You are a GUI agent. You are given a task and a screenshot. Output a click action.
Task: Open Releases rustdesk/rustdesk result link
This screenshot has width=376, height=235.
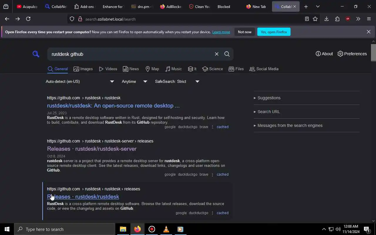(83, 197)
